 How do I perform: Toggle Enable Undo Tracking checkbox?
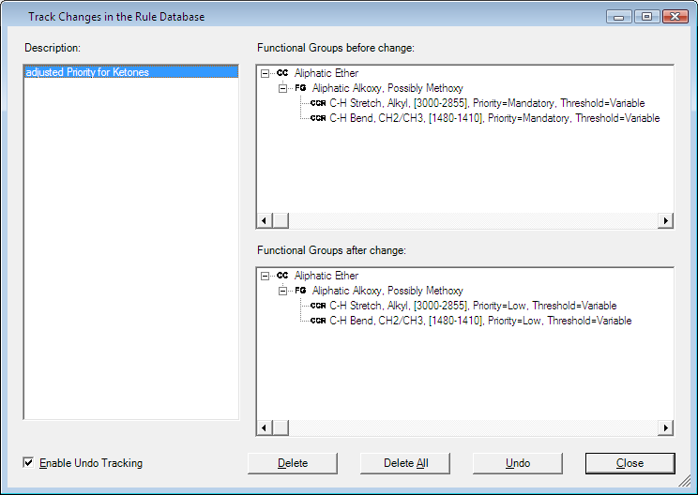coord(29,463)
